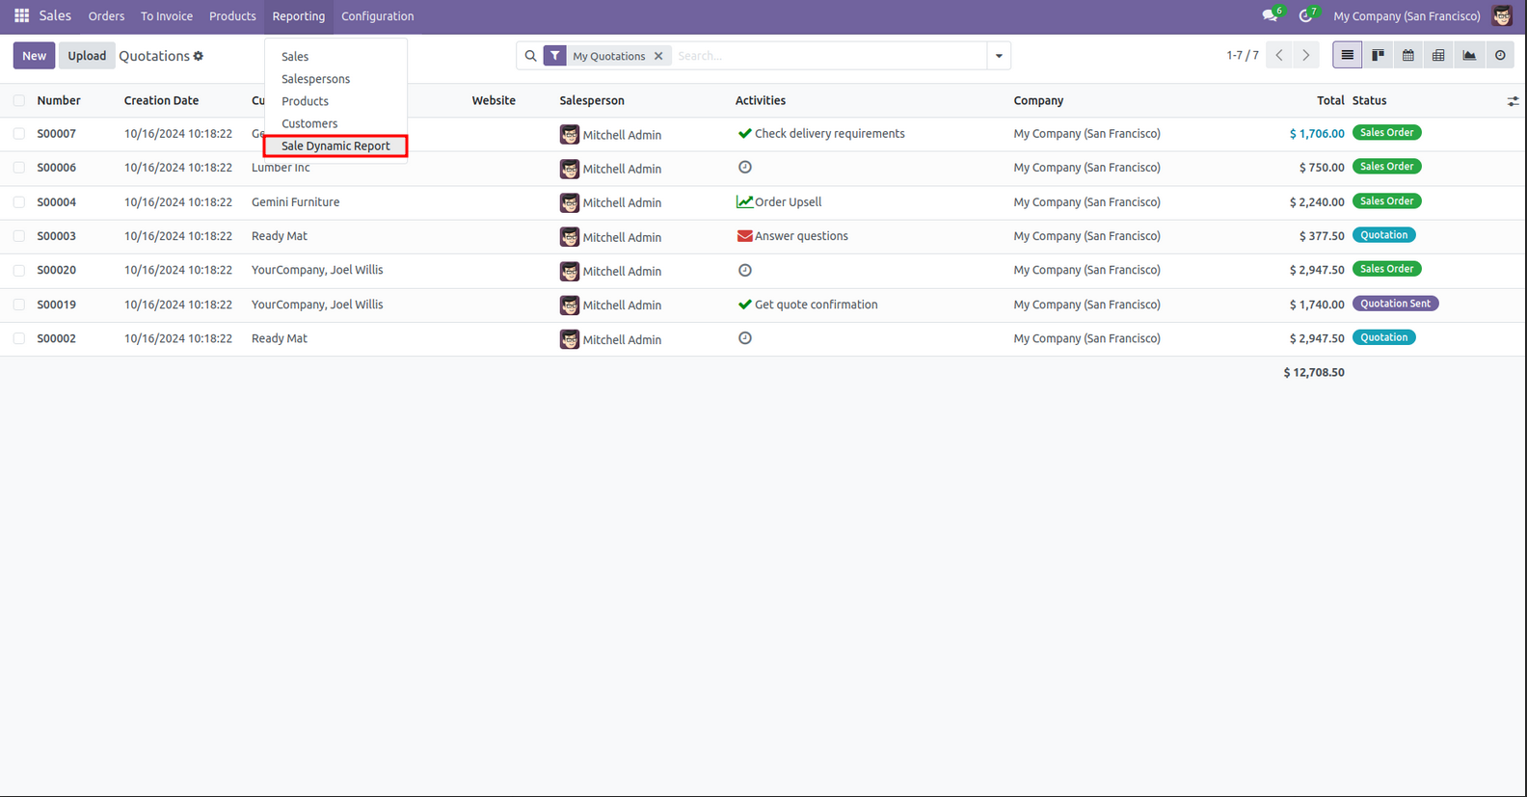The height and width of the screenshot is (797, 1527).
Task: Switch to calendar view
Action: click(1408, 55)
